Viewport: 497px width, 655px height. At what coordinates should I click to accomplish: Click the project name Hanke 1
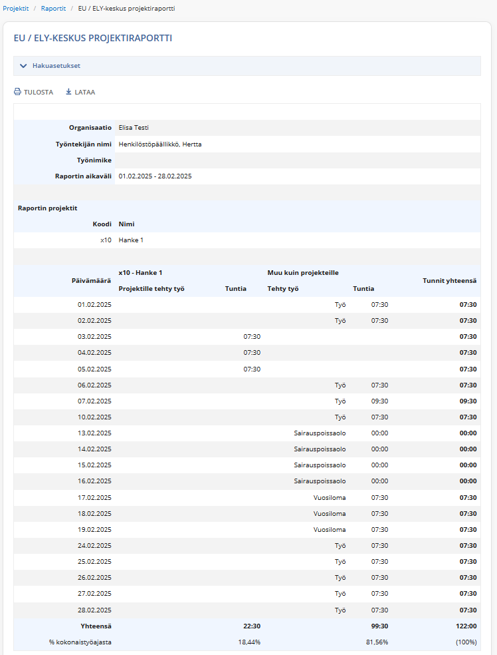pos(131,240)
